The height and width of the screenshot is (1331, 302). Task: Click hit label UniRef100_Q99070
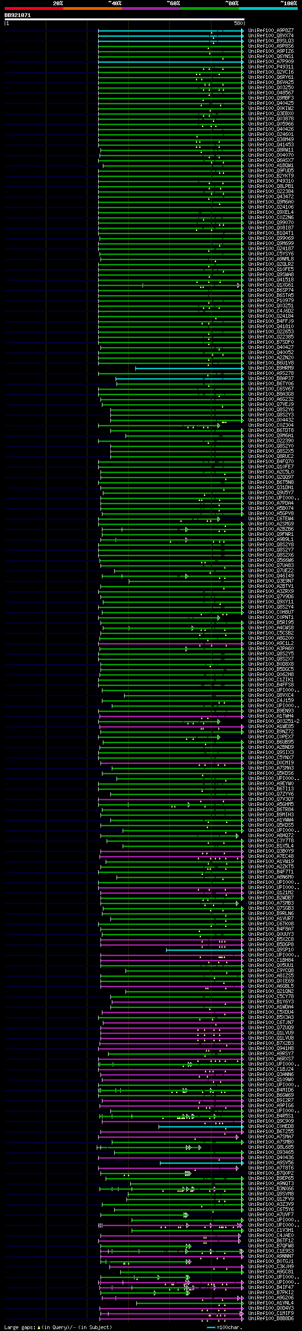(270, 223)
